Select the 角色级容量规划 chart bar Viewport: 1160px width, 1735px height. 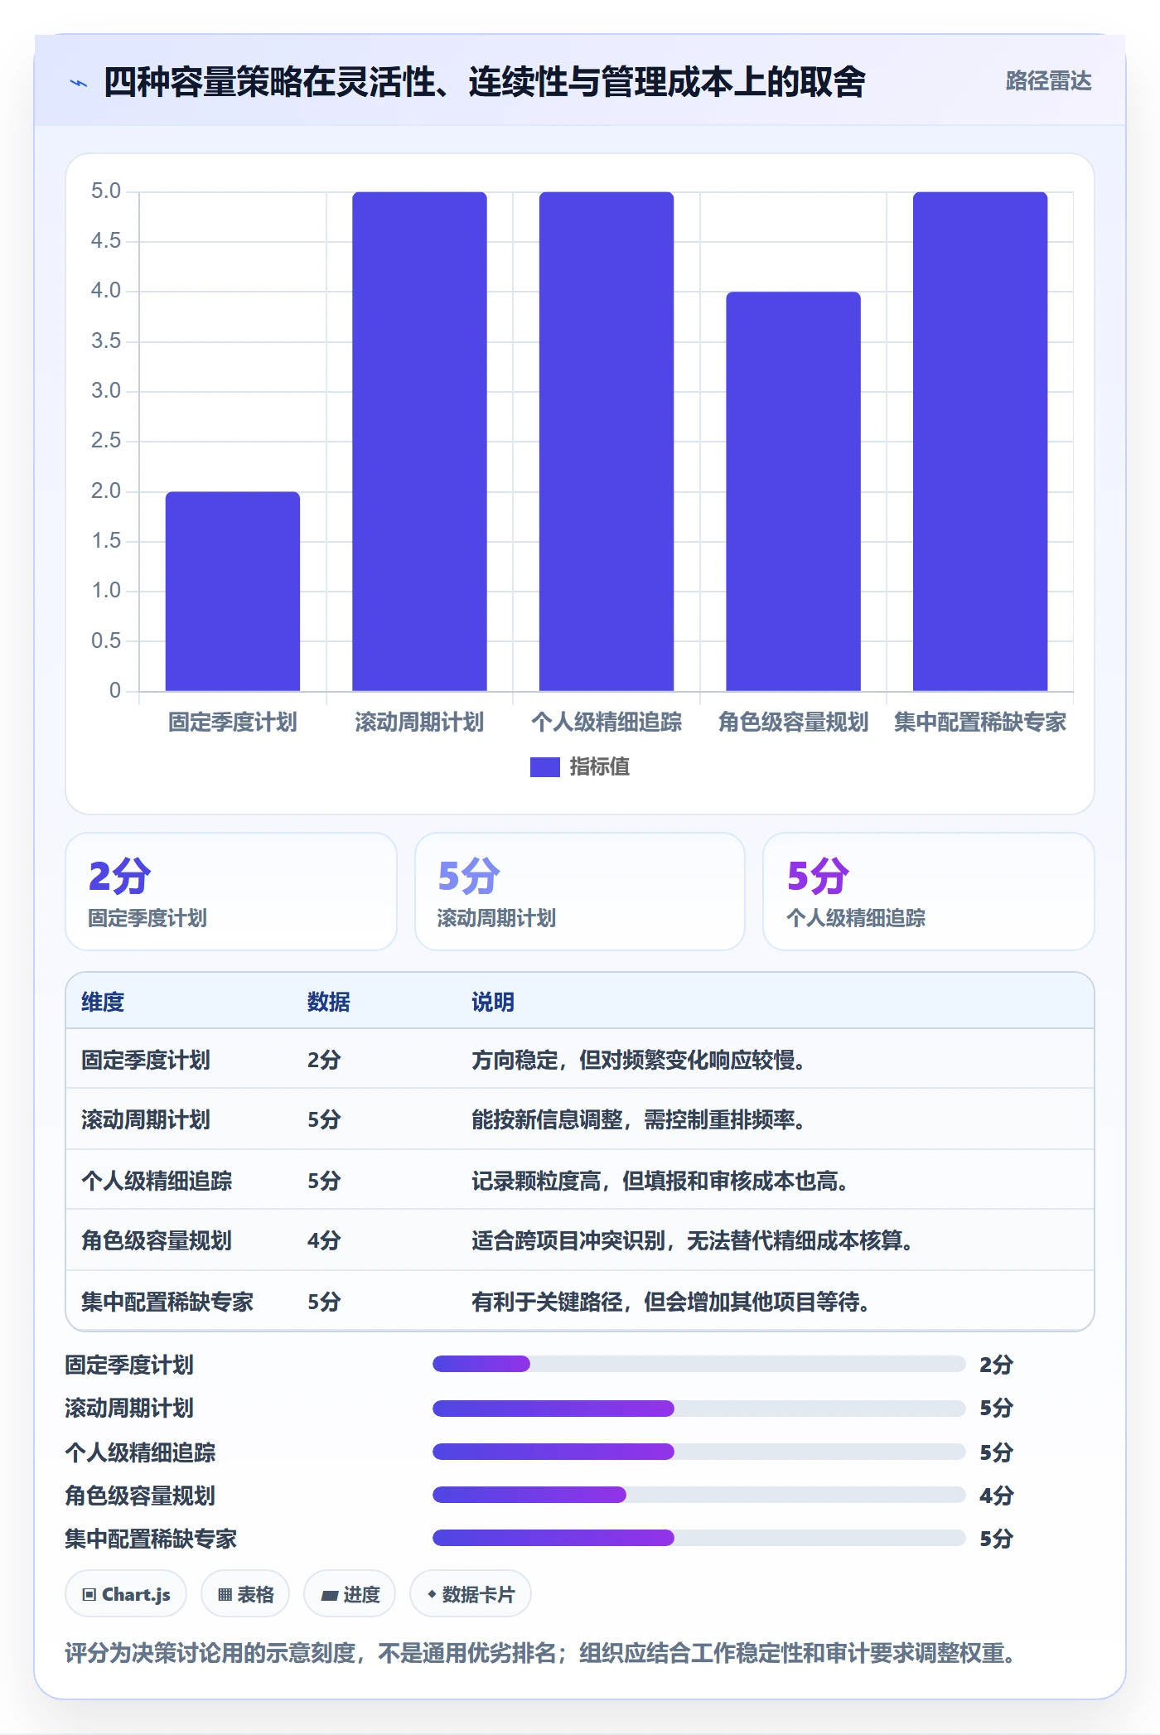(x=793, y=491)
